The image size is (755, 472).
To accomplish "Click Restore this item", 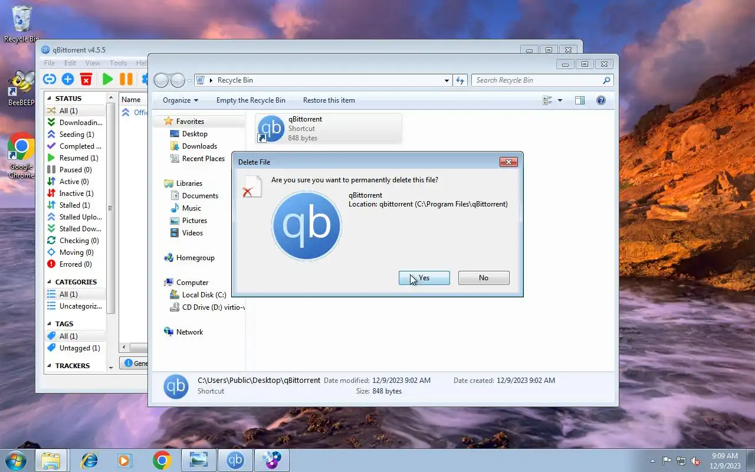I will [x=329, y=100].
